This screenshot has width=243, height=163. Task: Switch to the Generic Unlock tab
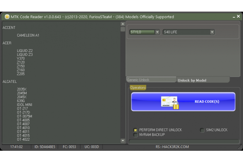point(151,80)
